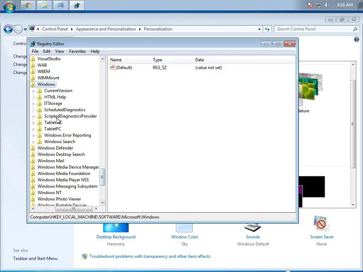Viewport: 363px width, 272px height.
Task: Open Window Color settings
Action: 184,237
